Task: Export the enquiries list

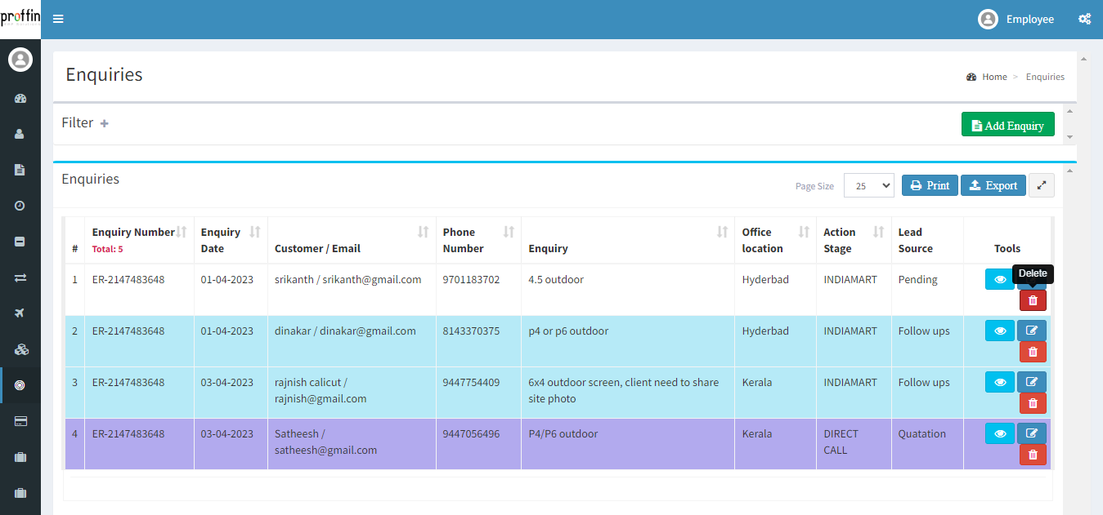Action: coord(993,185)
